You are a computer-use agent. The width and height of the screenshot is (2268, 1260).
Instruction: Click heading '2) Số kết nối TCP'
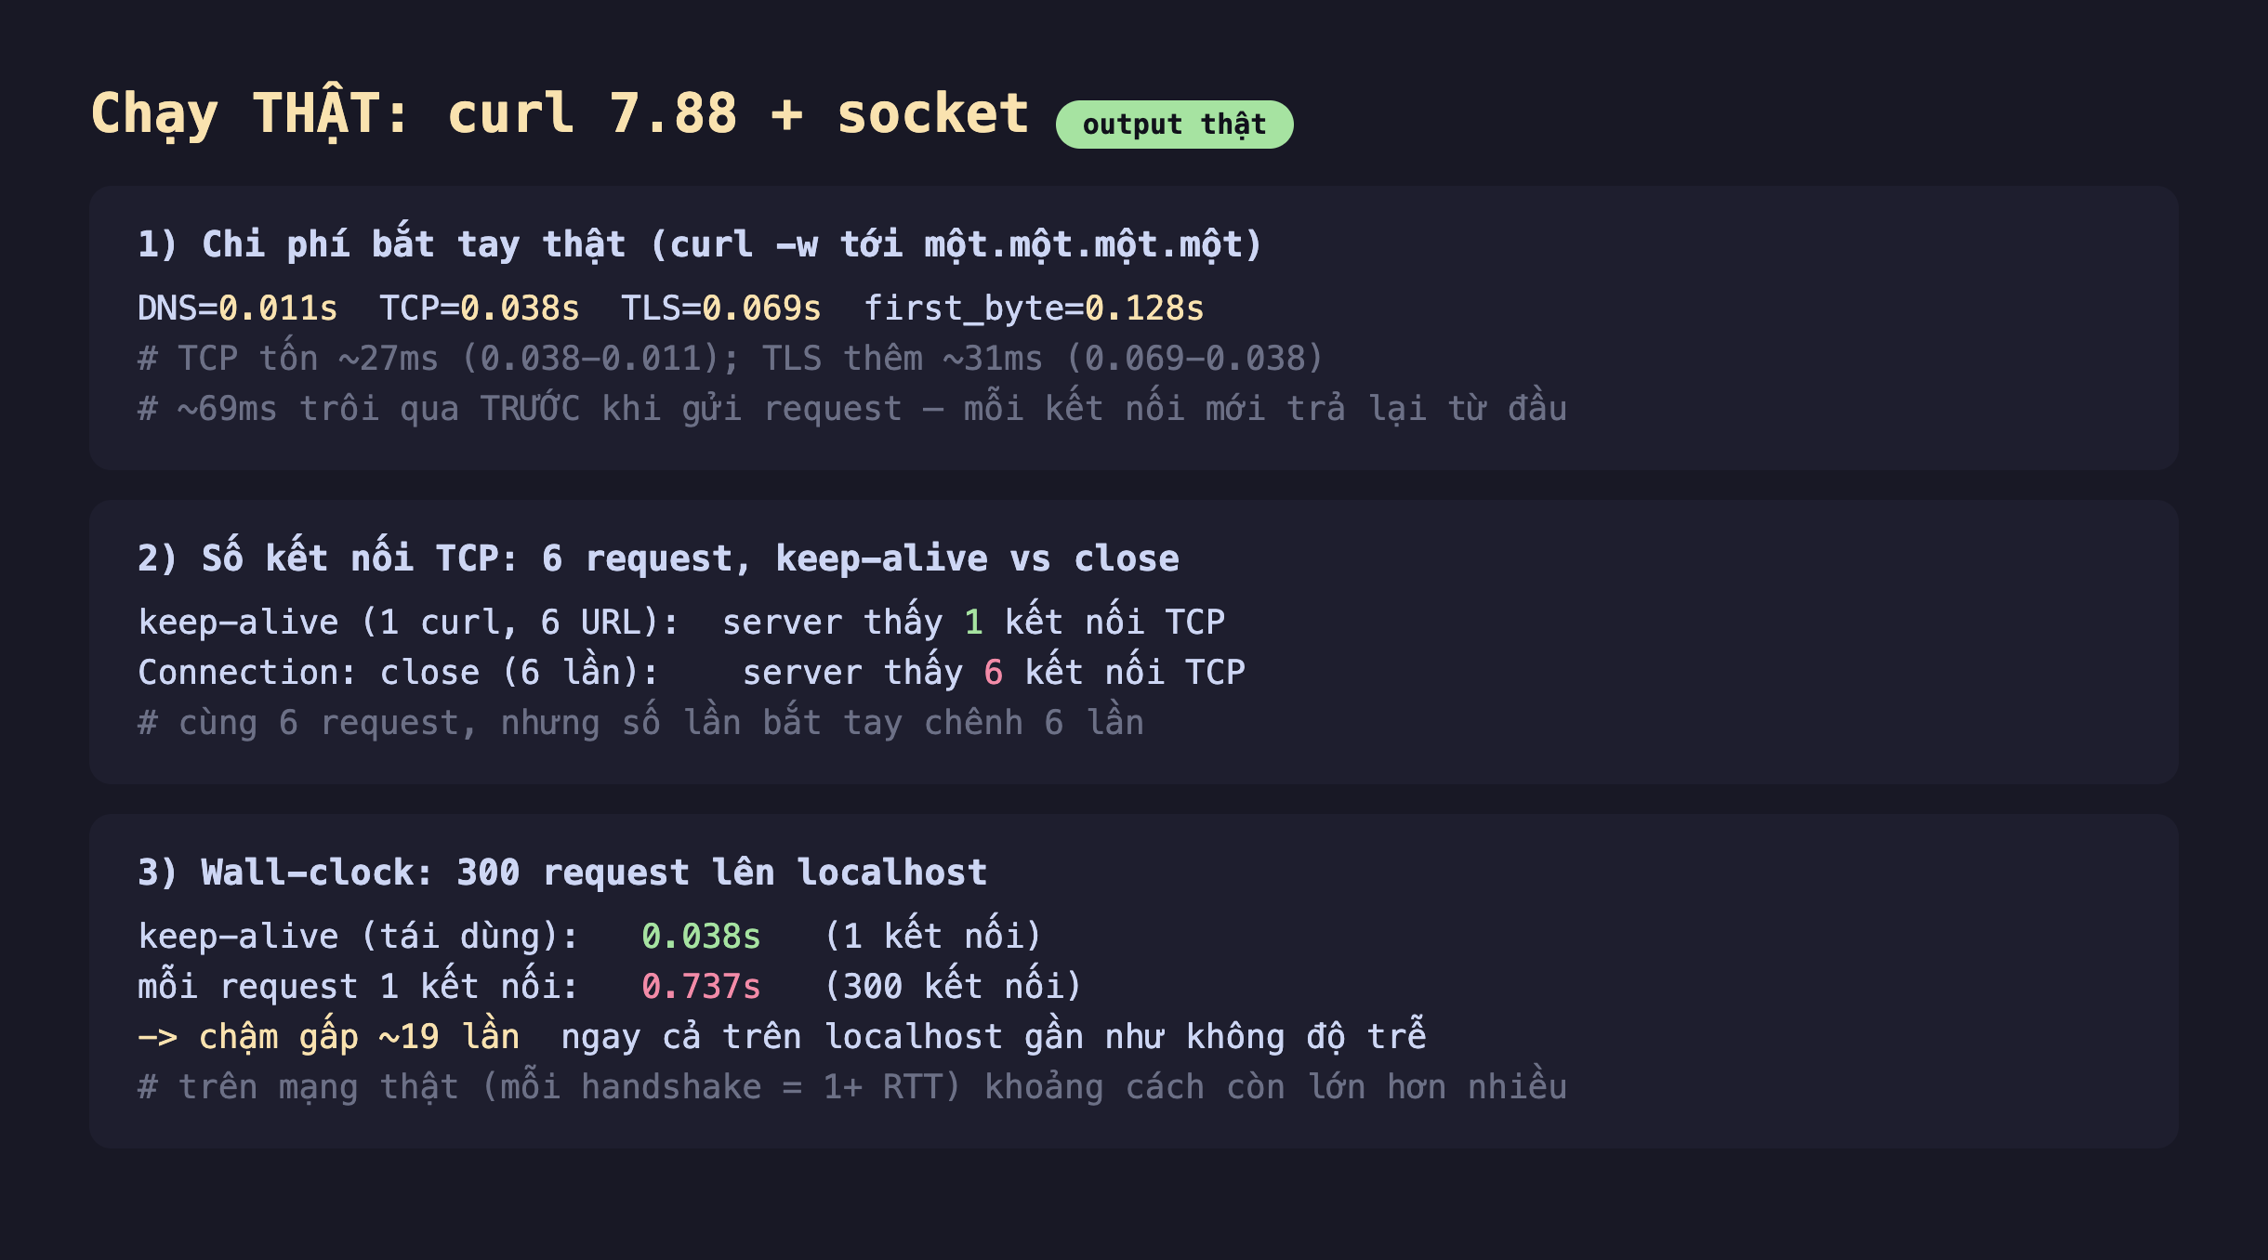click(x=658, y=558)
